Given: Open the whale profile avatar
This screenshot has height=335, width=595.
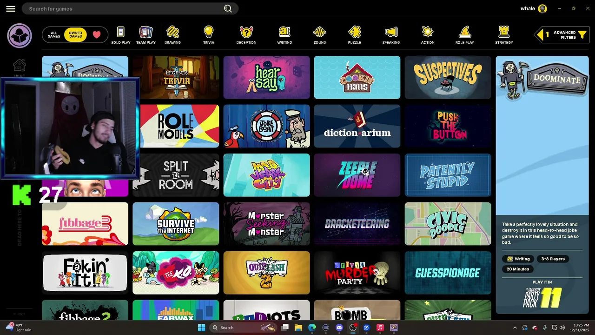Looking at the screenshot, I should point(542,8).
